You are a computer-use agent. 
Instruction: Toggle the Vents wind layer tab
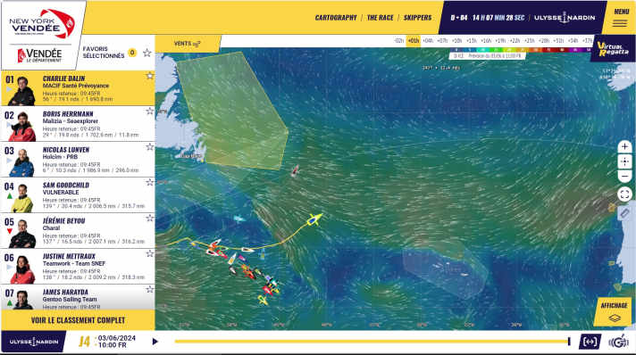coord(188,44)
